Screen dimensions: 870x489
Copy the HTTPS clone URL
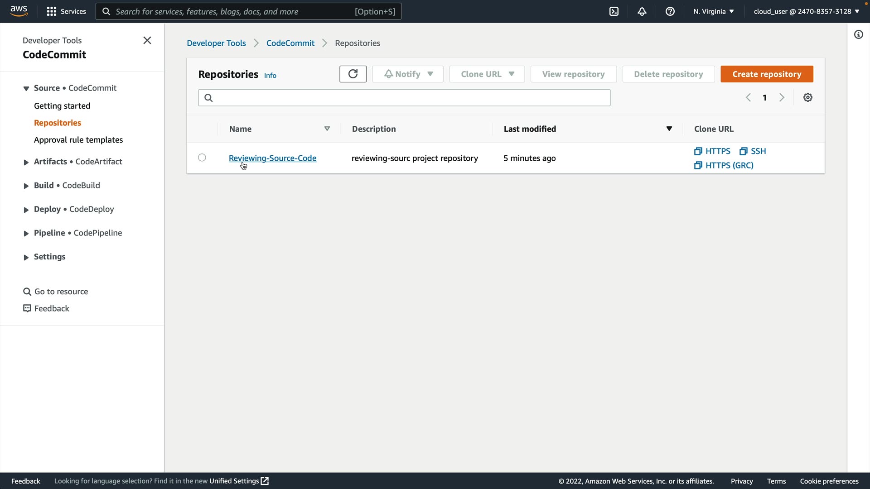(x=712, y=151)
